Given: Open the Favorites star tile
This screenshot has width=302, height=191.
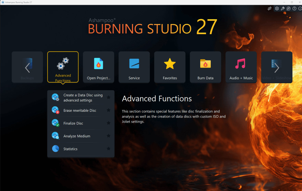Looking at the screenshot, I should click(170, 67).
